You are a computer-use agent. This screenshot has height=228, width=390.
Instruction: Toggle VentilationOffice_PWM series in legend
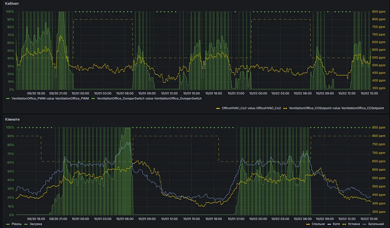[x=50, y=98]
